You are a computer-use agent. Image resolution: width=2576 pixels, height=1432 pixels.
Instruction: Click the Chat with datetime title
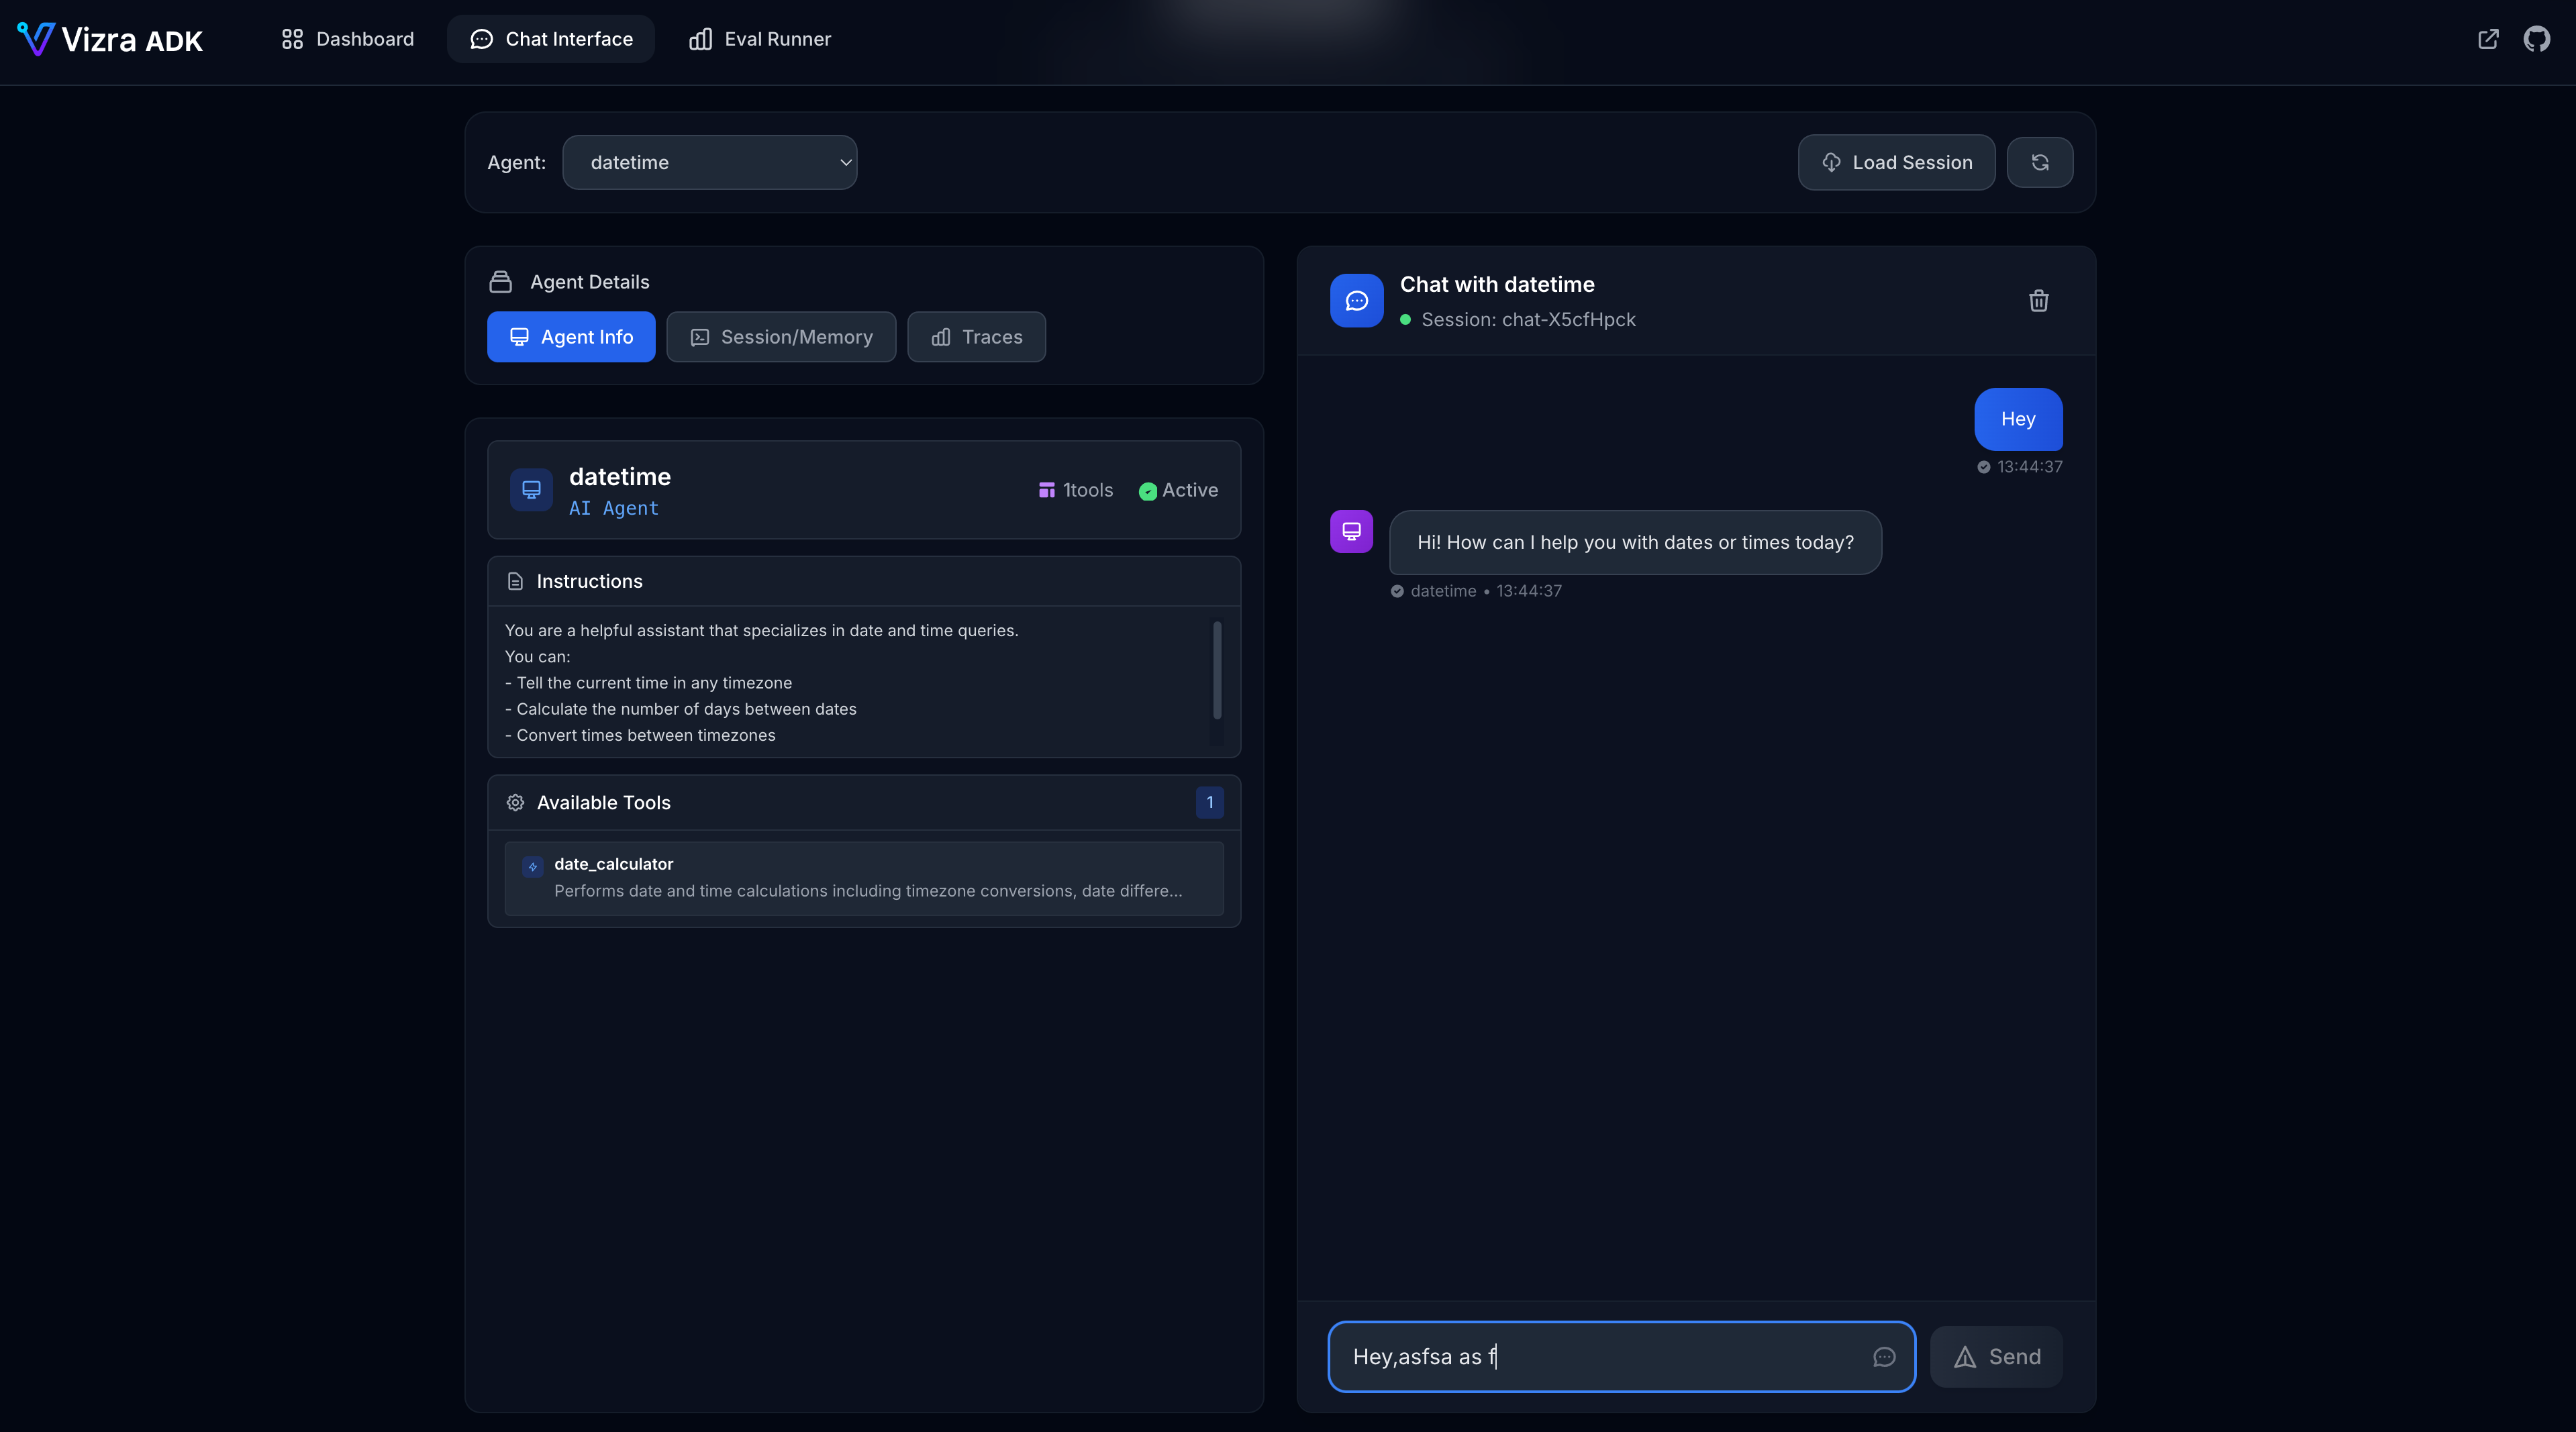tap(1497, 284)
